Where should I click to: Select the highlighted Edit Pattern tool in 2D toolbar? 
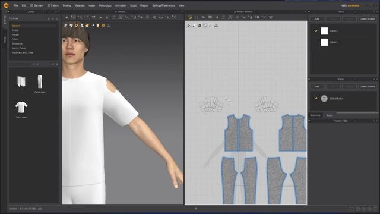190,17
